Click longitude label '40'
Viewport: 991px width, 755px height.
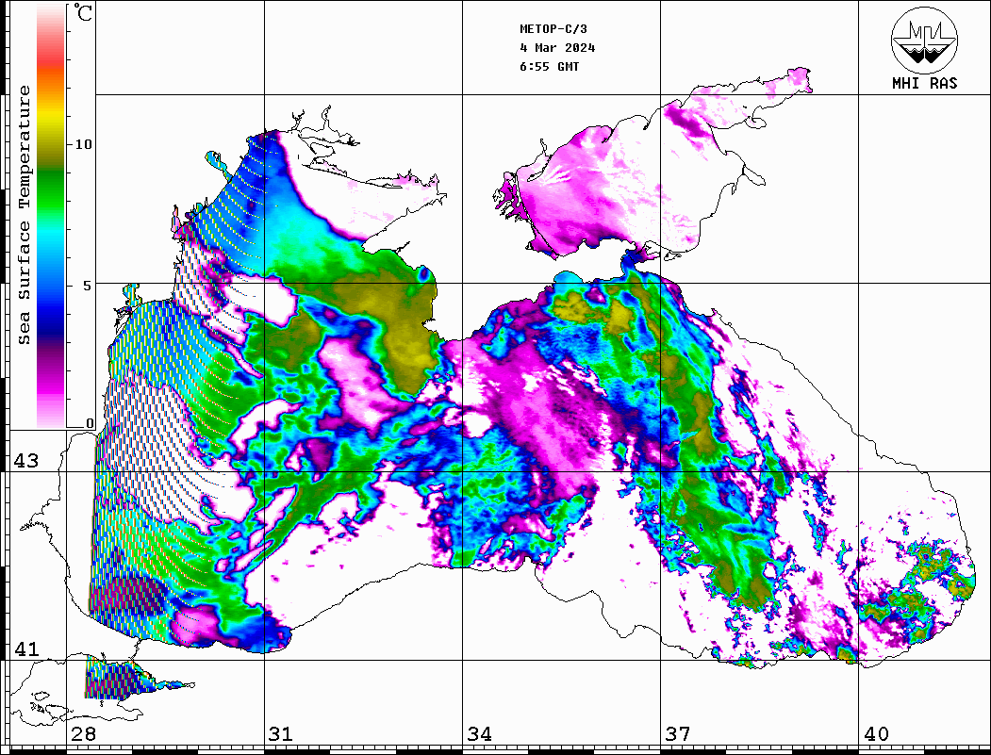(x=876, y=734)
